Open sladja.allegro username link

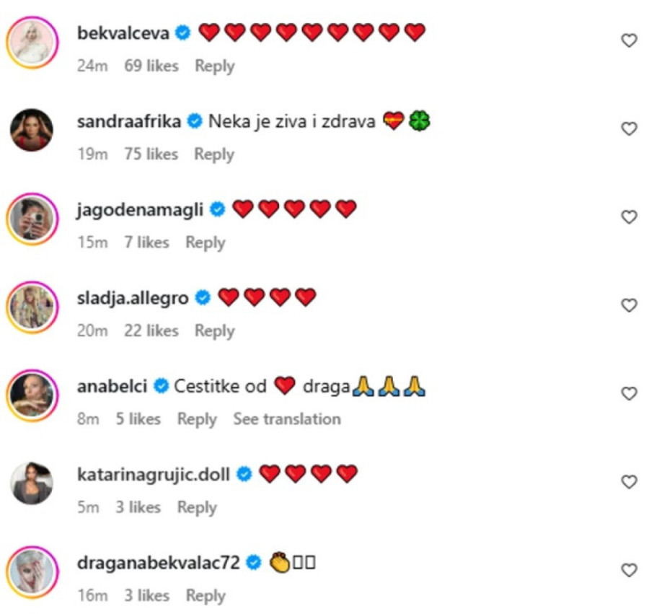132,297
